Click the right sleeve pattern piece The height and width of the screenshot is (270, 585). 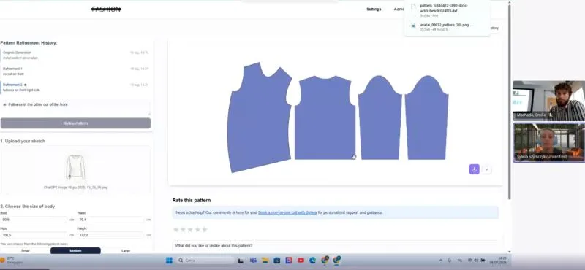[x=427, y=117]
